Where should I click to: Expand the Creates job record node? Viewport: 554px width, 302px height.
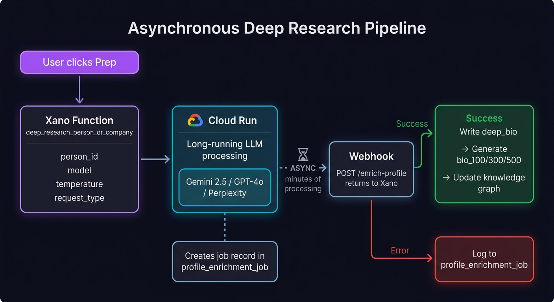(225, 261)
